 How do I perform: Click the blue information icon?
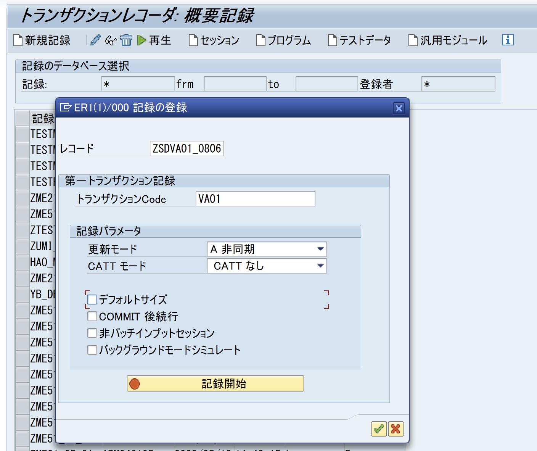(x=508, y=40)
